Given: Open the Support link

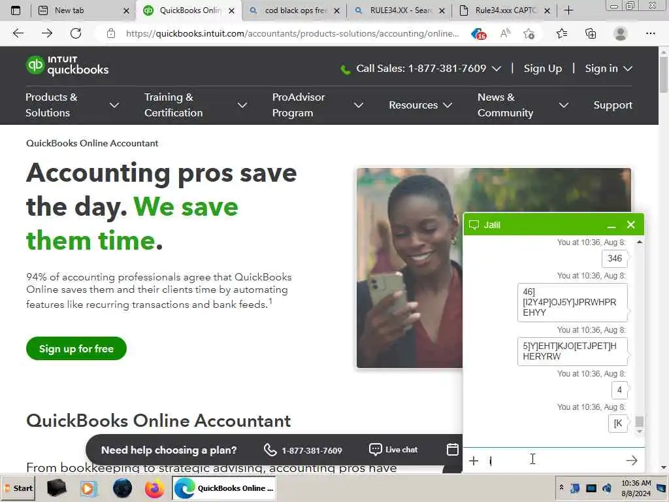Looking at the screenshot, I should click(x=613, y=105).
